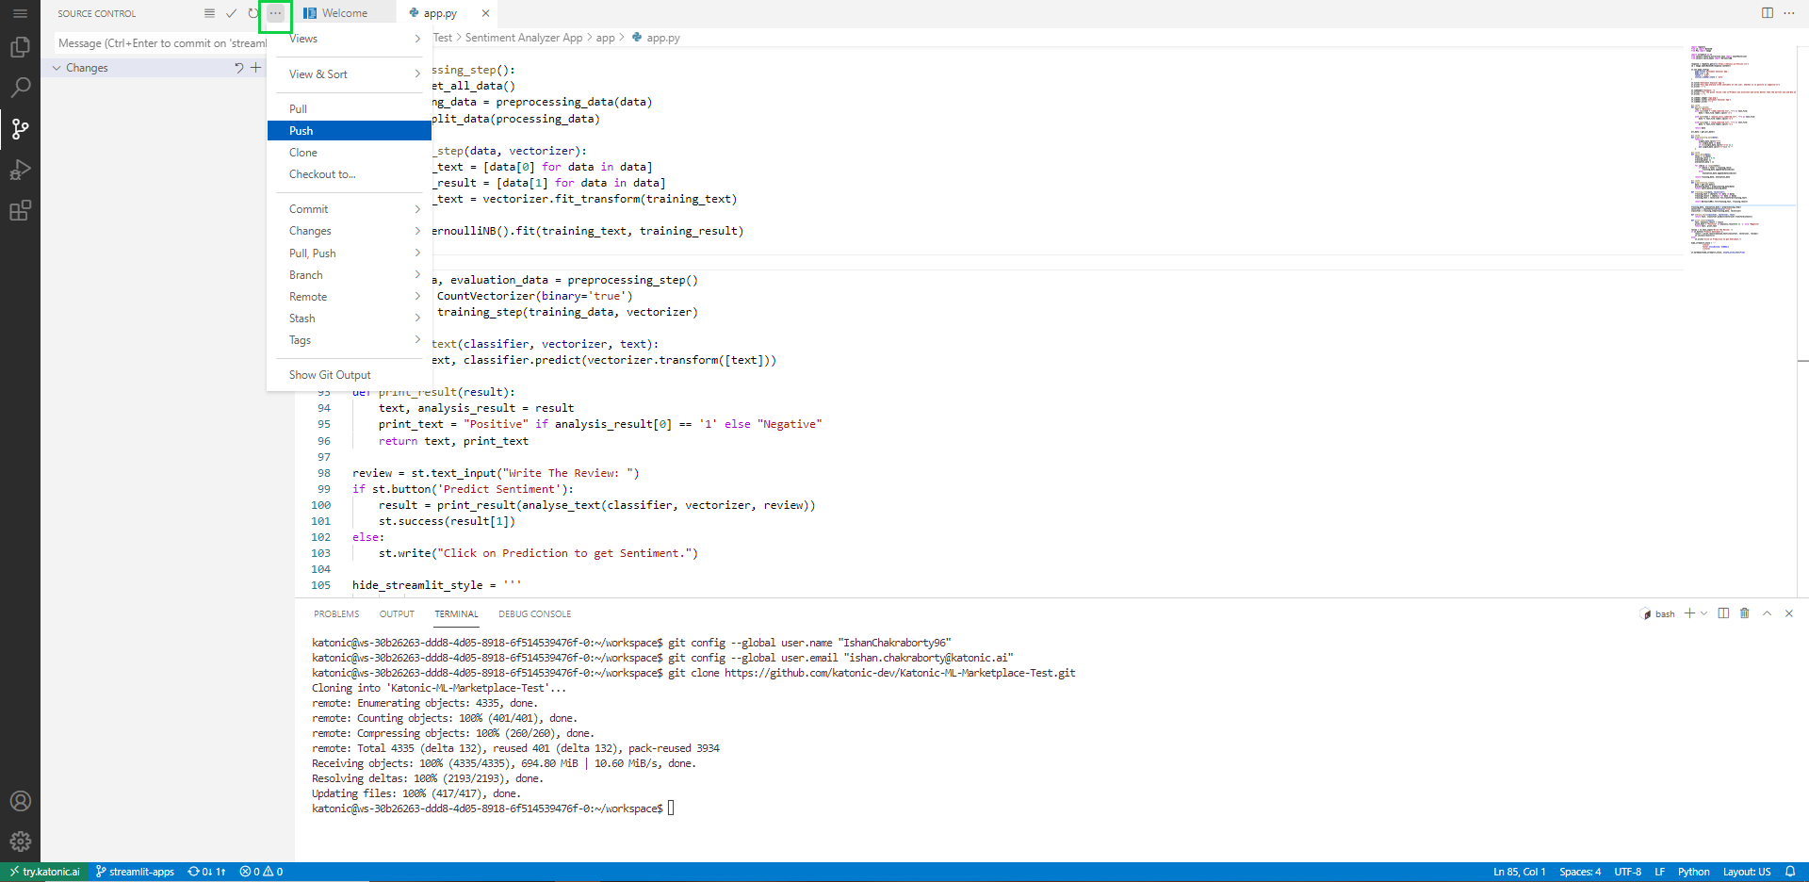
Task: Open the Extensions view
Action: (x=20, y=210)
